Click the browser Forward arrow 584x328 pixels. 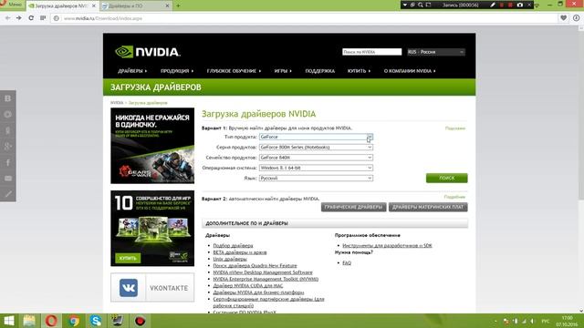(19, 18)
